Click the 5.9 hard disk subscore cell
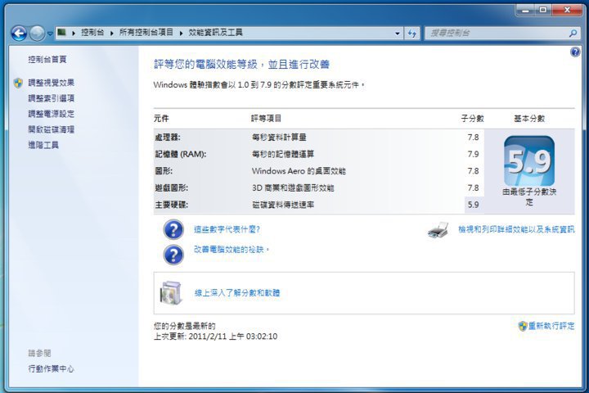 [474, 205]
